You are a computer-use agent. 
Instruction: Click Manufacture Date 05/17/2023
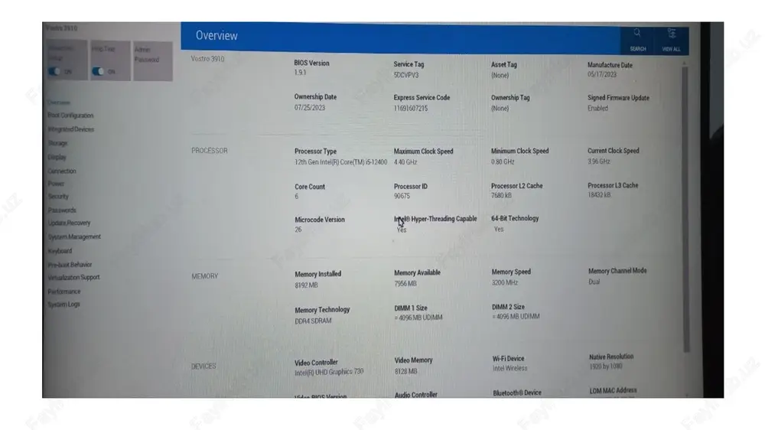602,75
